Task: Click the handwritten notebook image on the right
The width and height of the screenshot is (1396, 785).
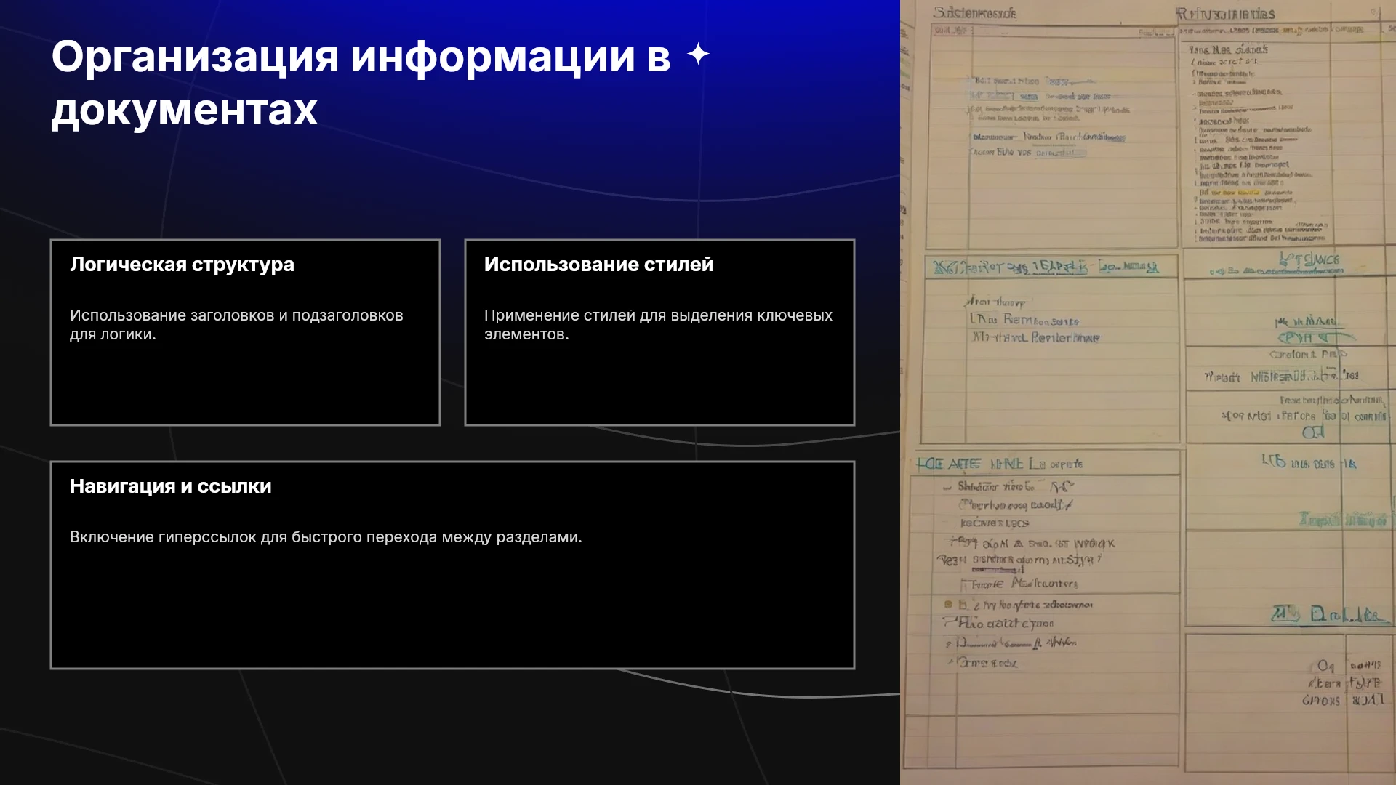Action: tap(1148, 392)
